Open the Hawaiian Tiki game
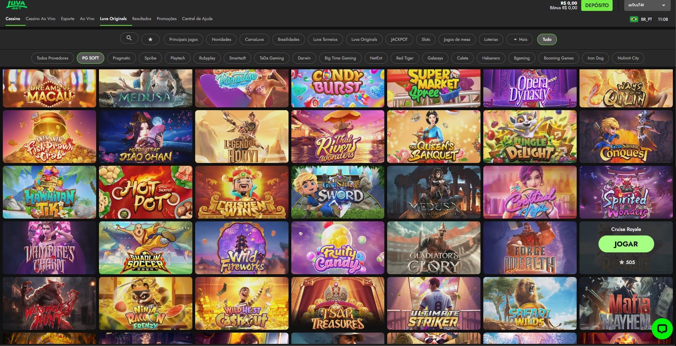The width and height of the screenshot is (676, 346). click(49, 192)
